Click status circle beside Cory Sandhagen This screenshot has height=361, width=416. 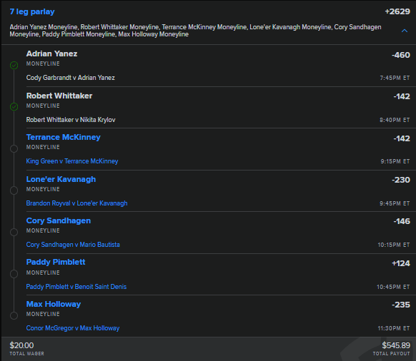click(x=14, y=232)
